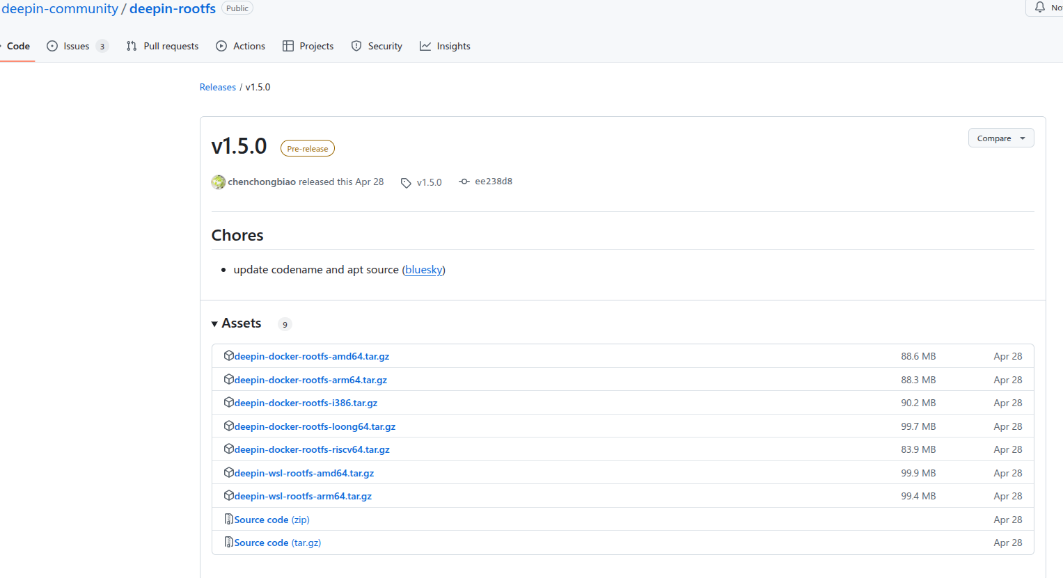This screenshot has width=1063, height=578.
Task: Click the Pull requests branch icon
Action: tap(132, 46)
